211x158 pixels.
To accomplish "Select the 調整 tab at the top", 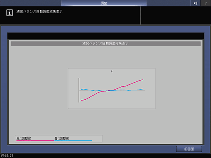I will pos(104,3).
